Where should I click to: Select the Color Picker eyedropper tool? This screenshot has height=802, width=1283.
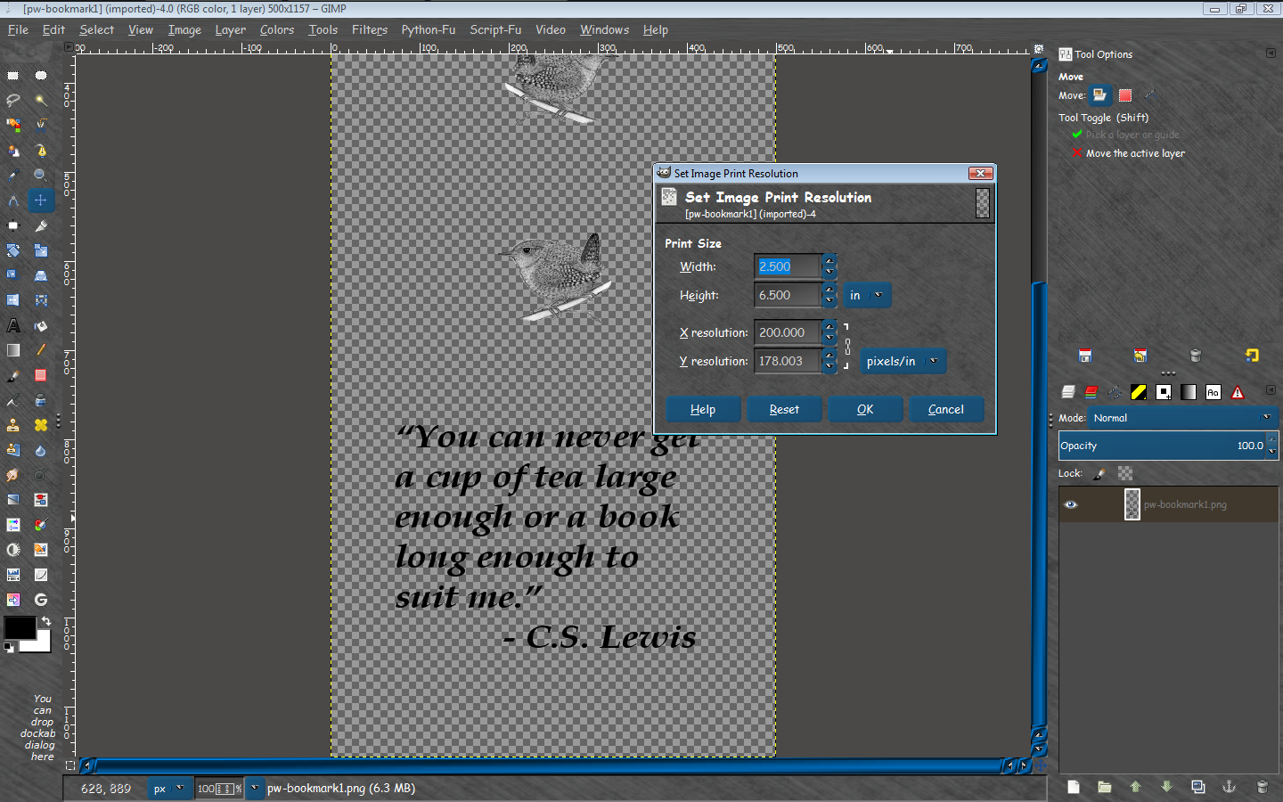(x=13, y=176)
